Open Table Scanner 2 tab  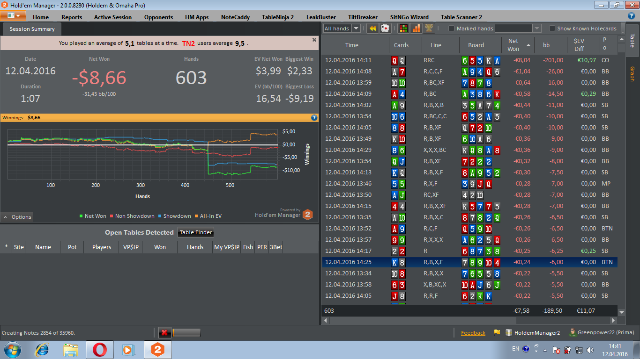[461, 17]
